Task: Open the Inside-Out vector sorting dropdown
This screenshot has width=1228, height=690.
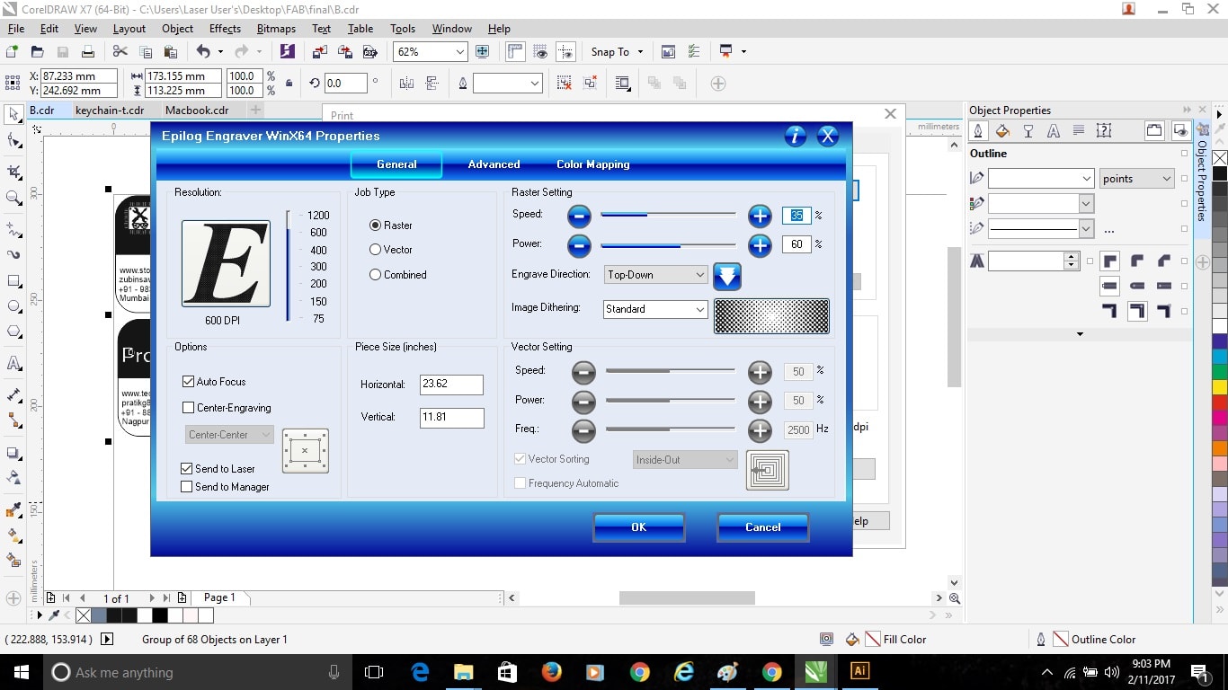Action: [x=685, y=460]
